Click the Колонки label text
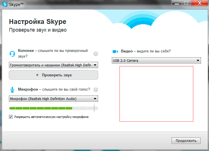 [x=26, y=51]
